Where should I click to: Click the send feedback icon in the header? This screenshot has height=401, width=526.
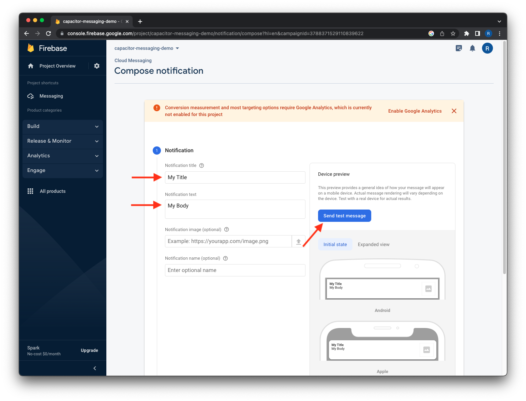click(x=459, y=48)
